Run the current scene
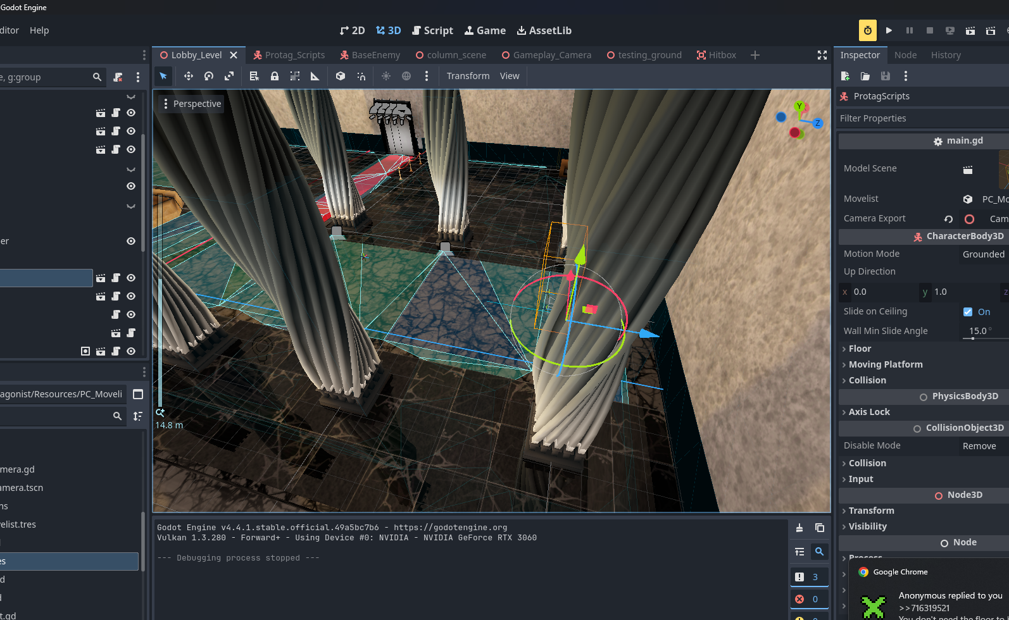1009x620 pixels. [970, 30]
